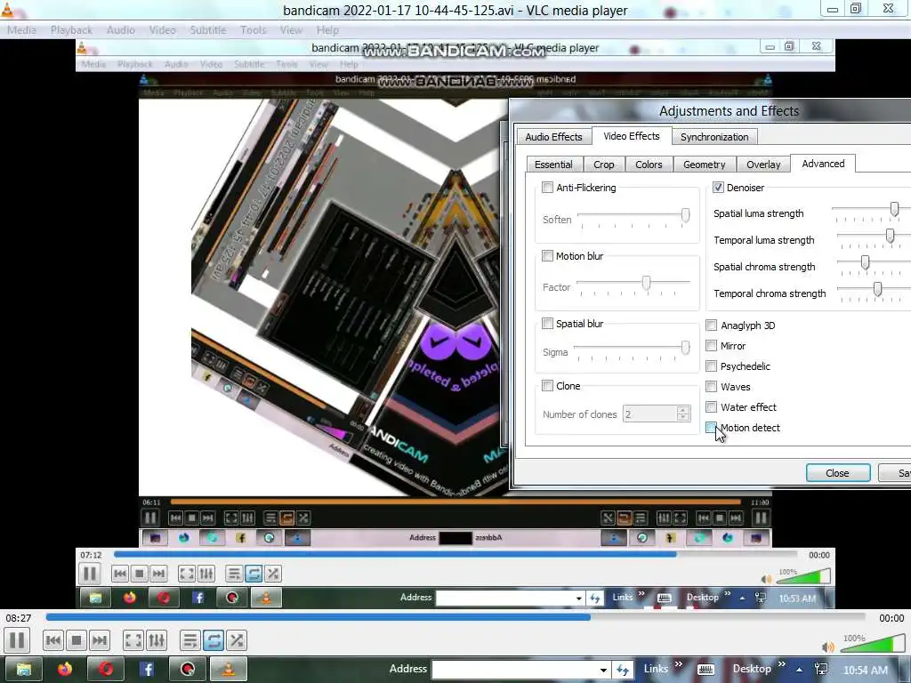Enable the Motion detect checkbox
This screenshot has height=683, width=911.
coord(711,428)
